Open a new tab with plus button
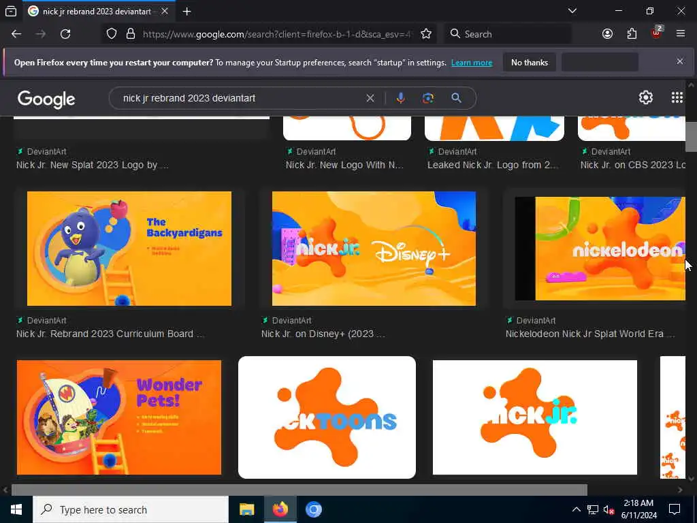This screenshot has width=697, height=523. point(187,12)
